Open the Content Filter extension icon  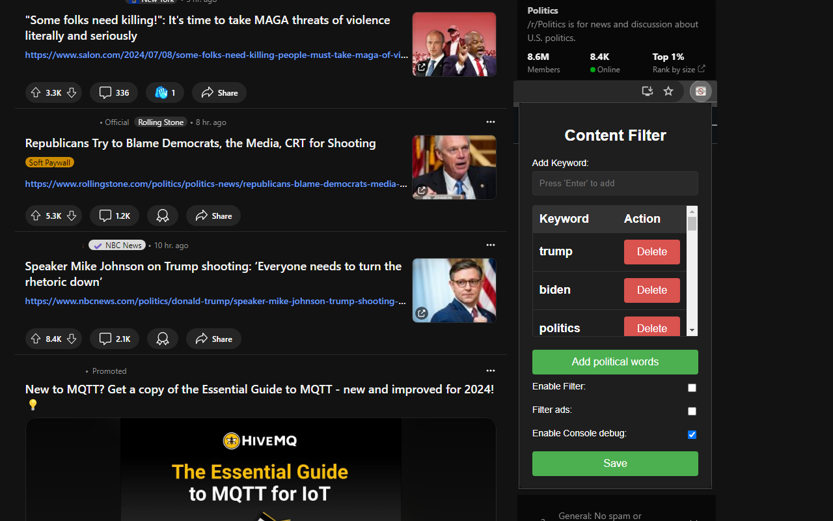(x=701, y=91)
